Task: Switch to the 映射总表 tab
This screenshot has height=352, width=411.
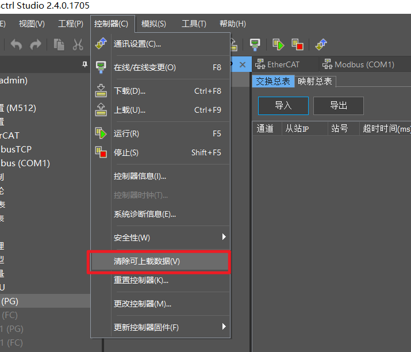Action: point(314,81)
